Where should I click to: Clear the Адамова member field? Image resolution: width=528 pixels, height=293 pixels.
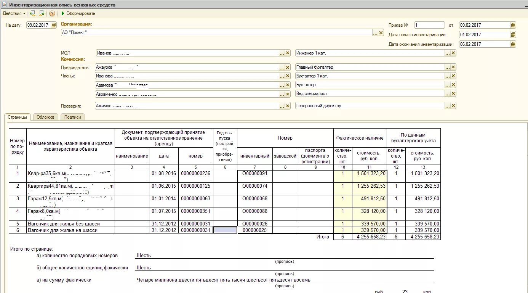[288, 85]
